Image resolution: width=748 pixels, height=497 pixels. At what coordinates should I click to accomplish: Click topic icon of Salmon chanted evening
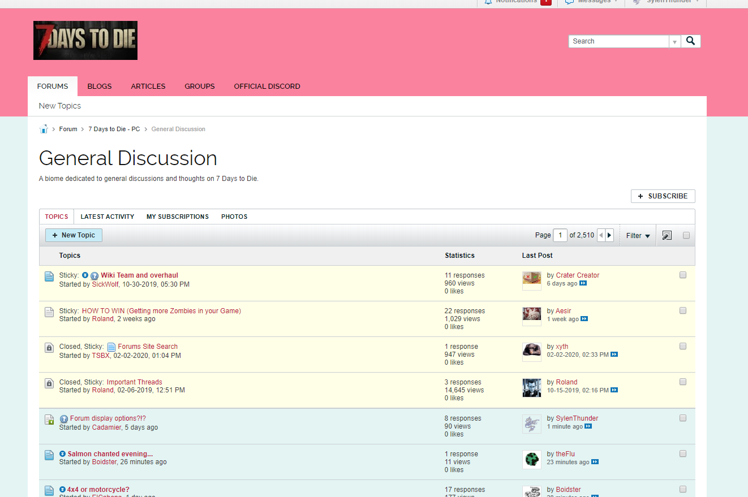[49, 455]
